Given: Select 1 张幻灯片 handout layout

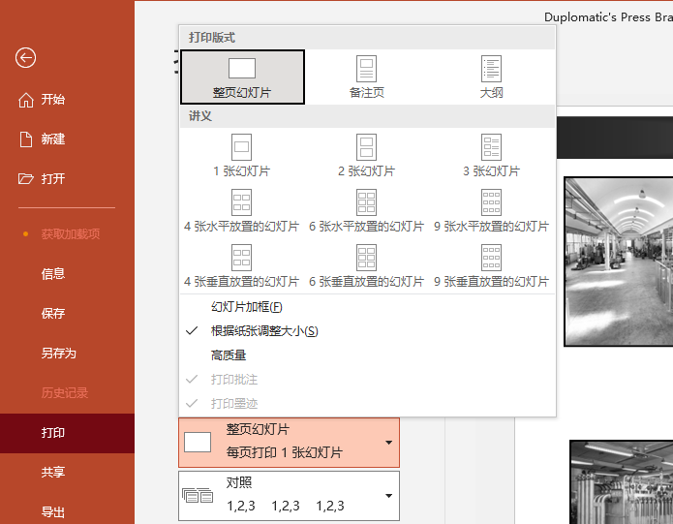Looking at the screenshot, I should coord(242,155).
